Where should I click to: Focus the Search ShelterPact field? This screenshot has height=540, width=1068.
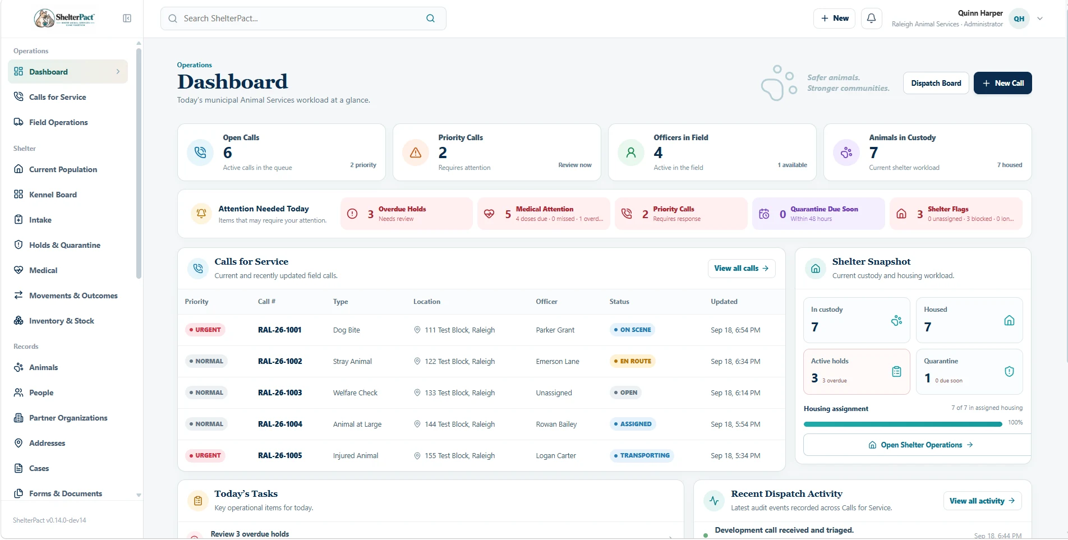(x=303, y=19)
